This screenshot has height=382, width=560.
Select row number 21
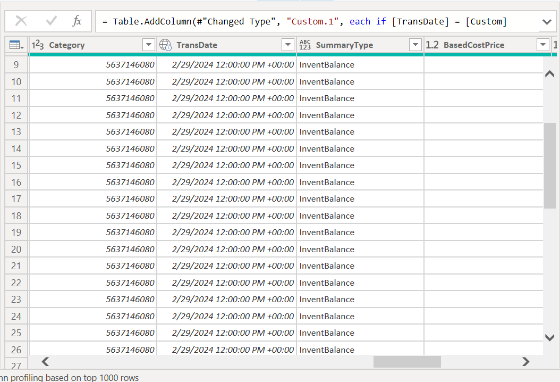pyautogui.click(x=16, y=266)
